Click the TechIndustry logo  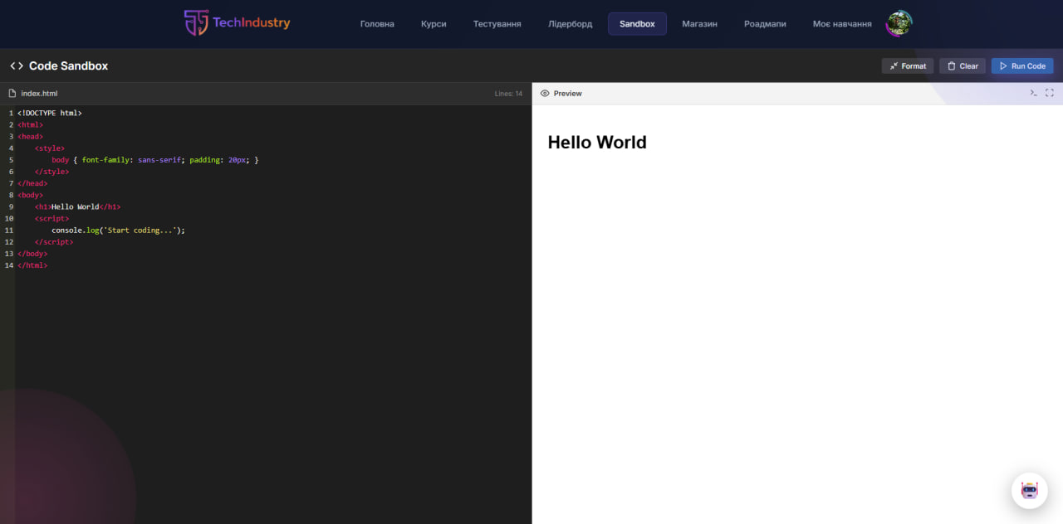(x=238, y=23)
